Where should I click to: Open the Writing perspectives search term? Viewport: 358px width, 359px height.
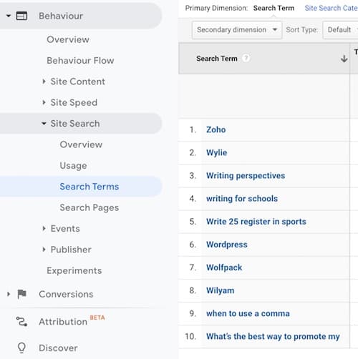246,176
